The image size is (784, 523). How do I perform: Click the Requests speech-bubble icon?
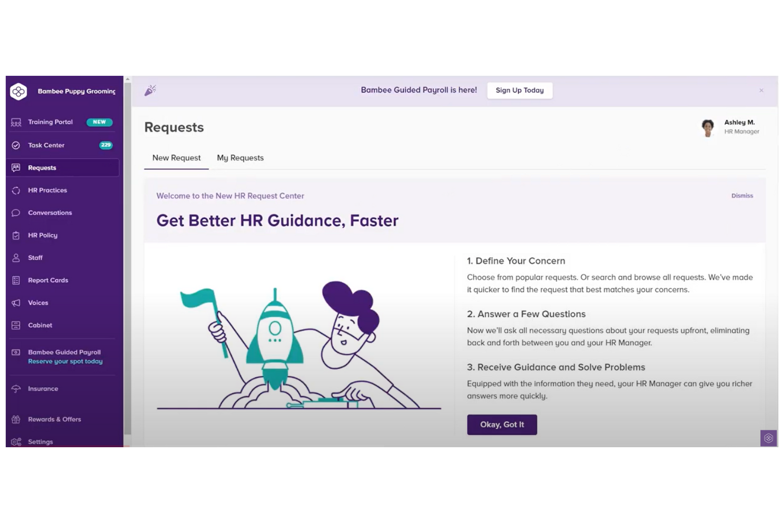[x=16, y=167]
